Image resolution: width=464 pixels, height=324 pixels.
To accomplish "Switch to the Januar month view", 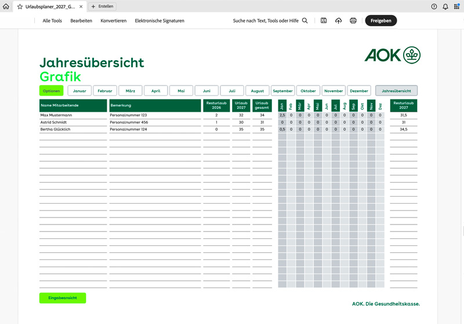I will tap(79, 91).
